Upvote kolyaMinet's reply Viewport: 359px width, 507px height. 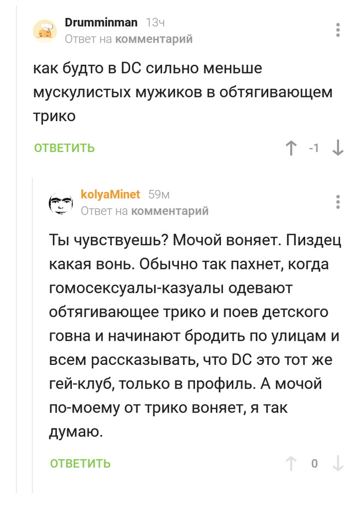291,464
